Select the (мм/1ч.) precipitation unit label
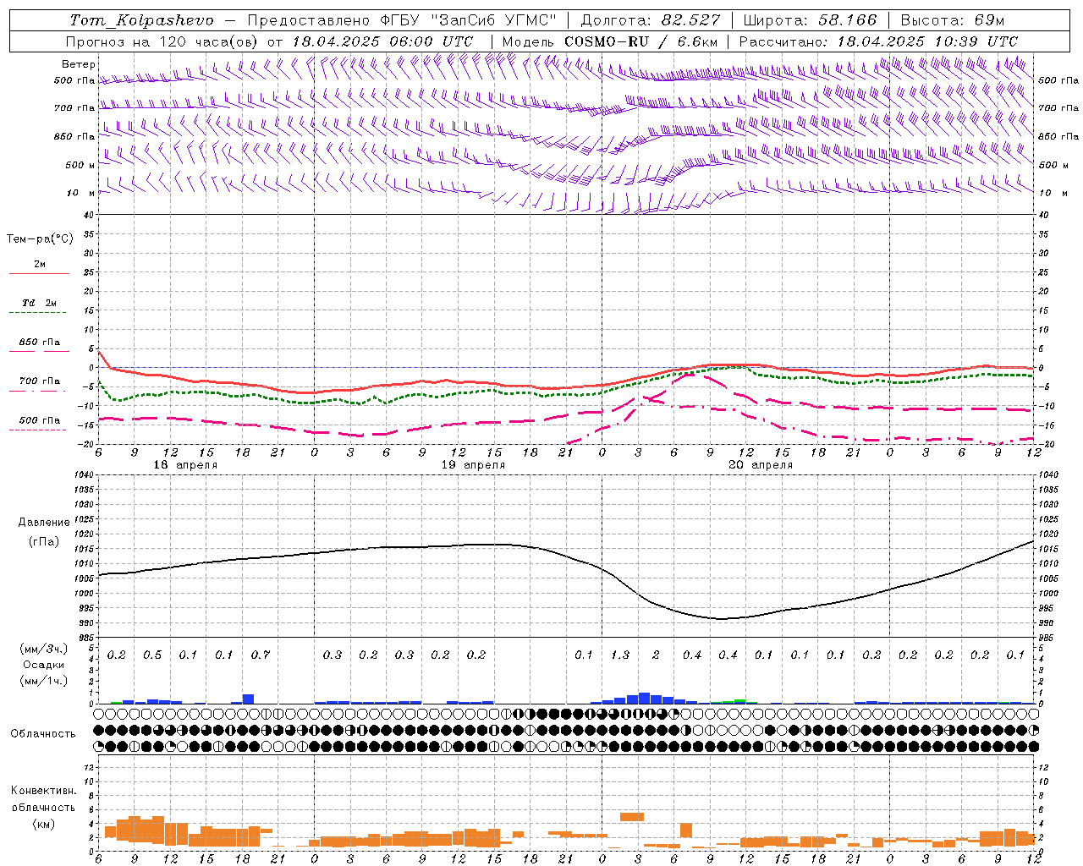1083x866 pixels. point(44,681)
